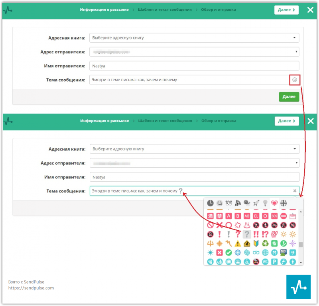Open the recent emojis clock category
This screenshot has width=319, height=306.
(x=210, y=203)
